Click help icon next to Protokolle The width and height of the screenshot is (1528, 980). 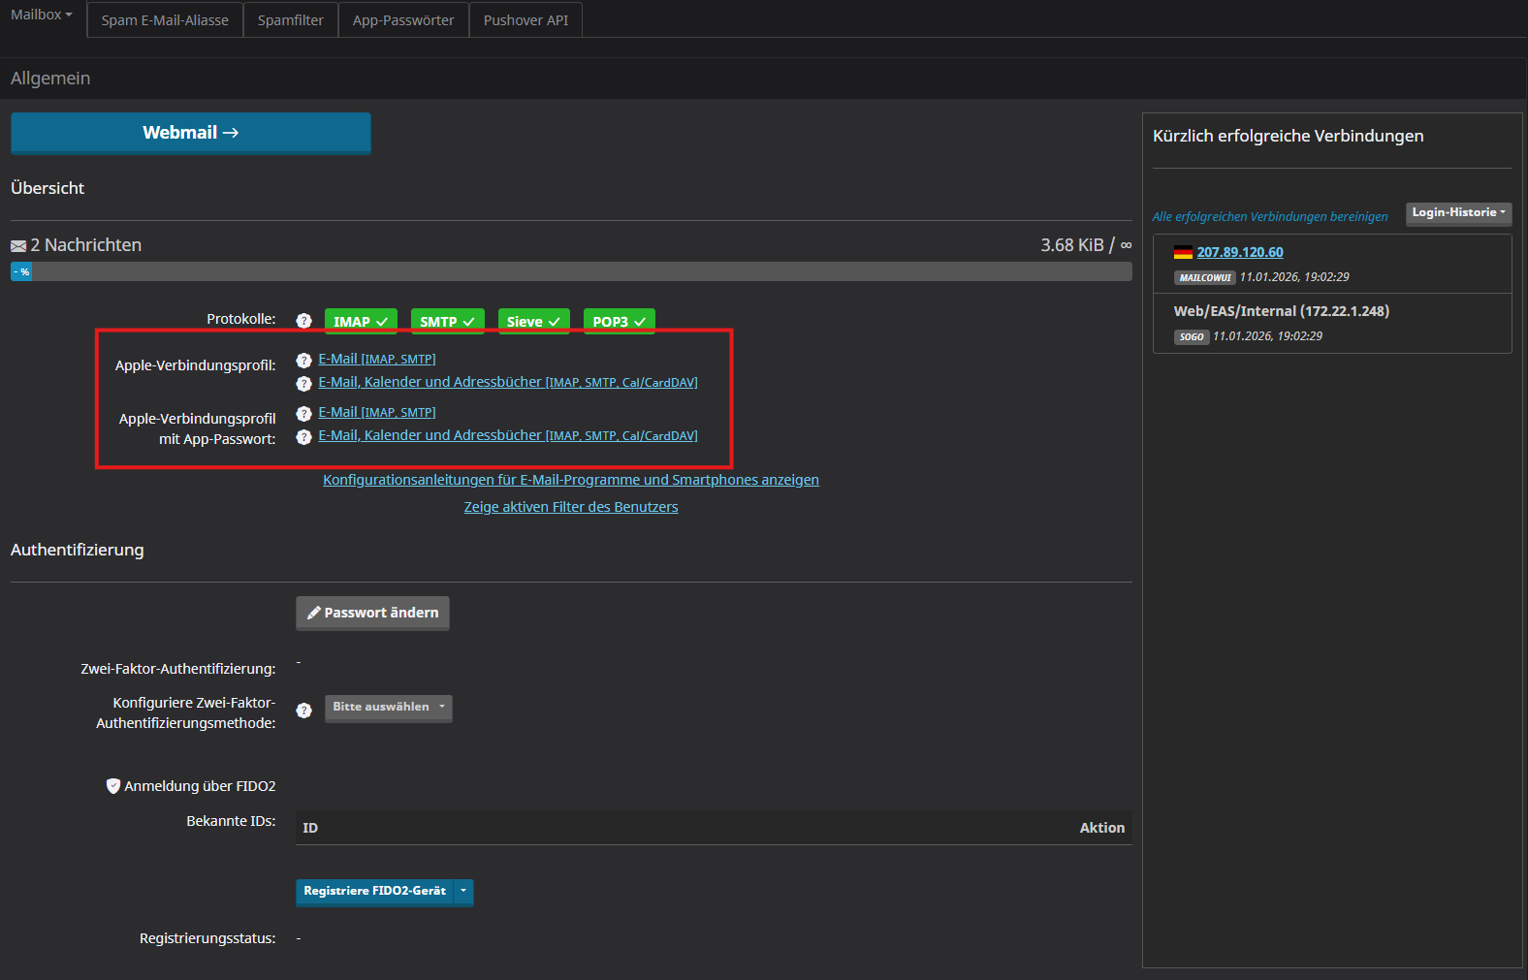(303, 321)
